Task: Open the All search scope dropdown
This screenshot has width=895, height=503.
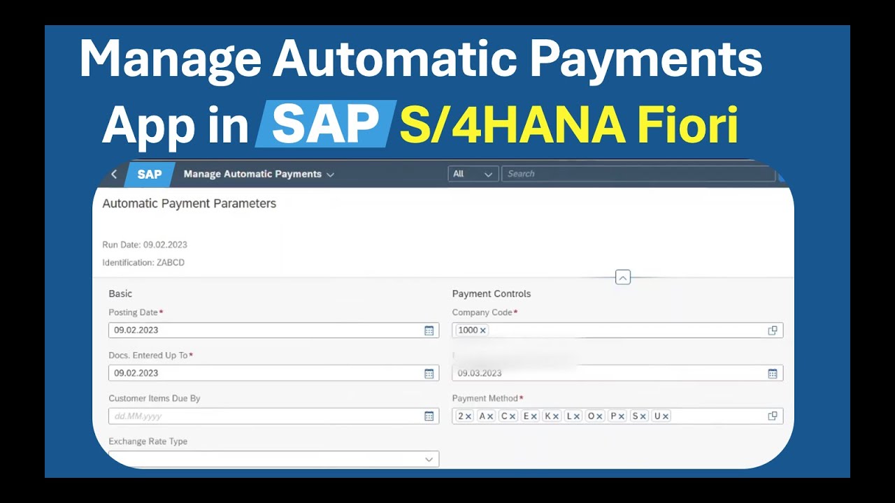Action: coord(473,174)
